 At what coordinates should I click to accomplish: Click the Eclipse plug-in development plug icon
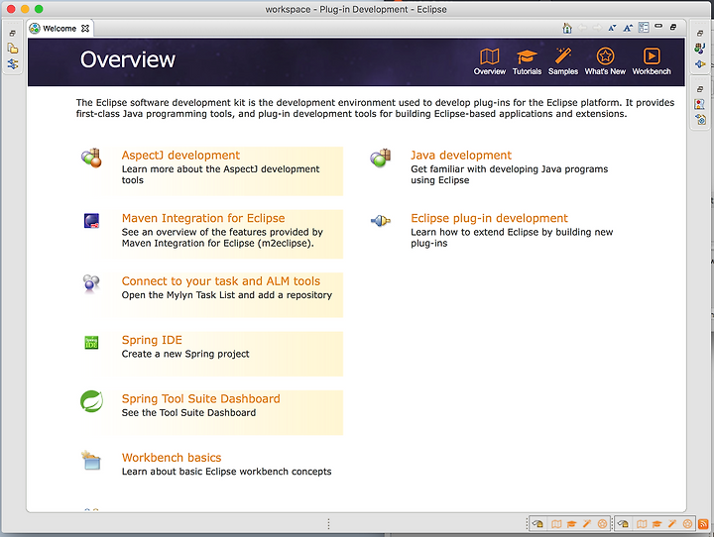381,221
